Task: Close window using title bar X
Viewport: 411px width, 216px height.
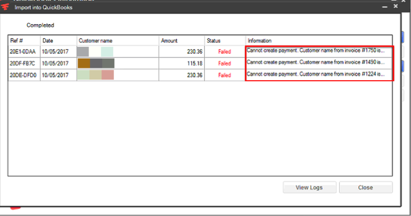Action: click(396, 6)
